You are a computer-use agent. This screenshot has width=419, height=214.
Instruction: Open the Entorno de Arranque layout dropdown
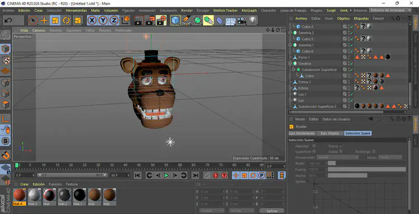[391, 10]
